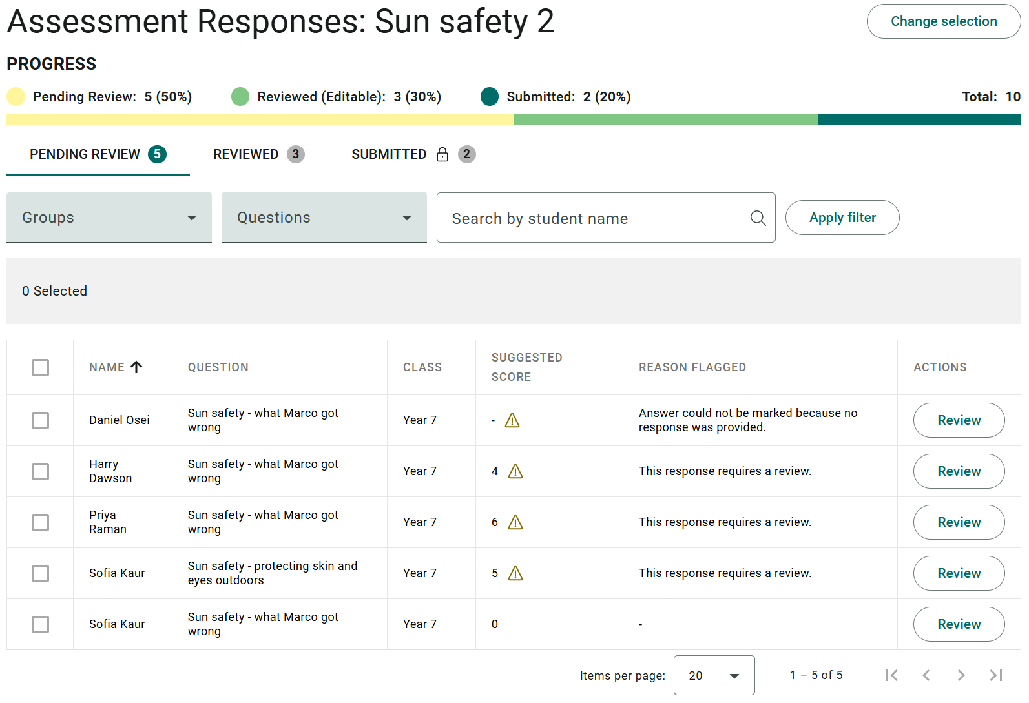Viewport: 1029px width, 703px height.
Task: Check Sofia Kaur protecting skin row checkbox
Action: [x=40, y=573]
